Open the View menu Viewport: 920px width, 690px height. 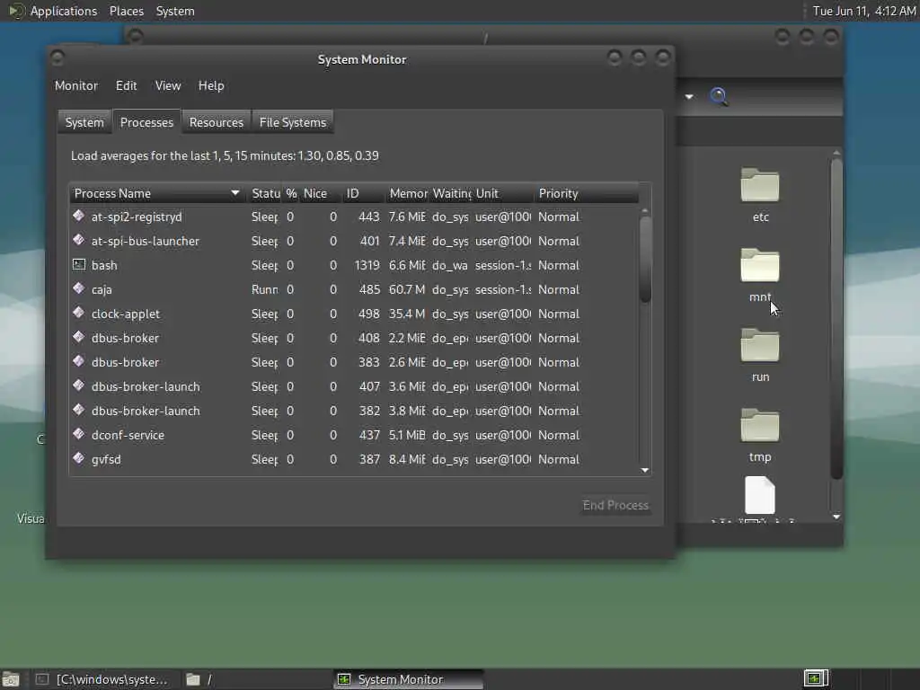[168, 85]
